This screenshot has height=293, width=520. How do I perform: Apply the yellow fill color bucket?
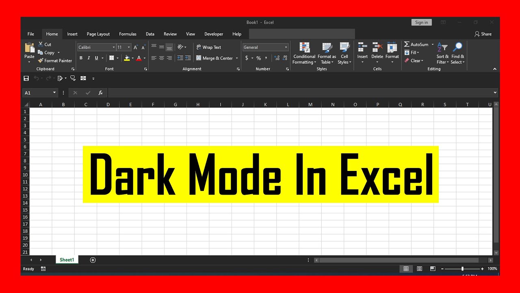pyautogui.click(x=127, y=58)
